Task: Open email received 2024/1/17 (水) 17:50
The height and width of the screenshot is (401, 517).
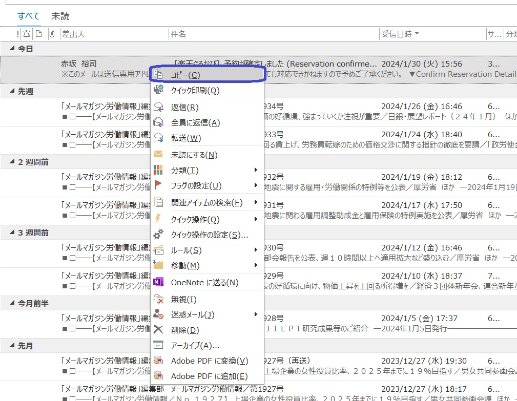Action: click(258, 210)
